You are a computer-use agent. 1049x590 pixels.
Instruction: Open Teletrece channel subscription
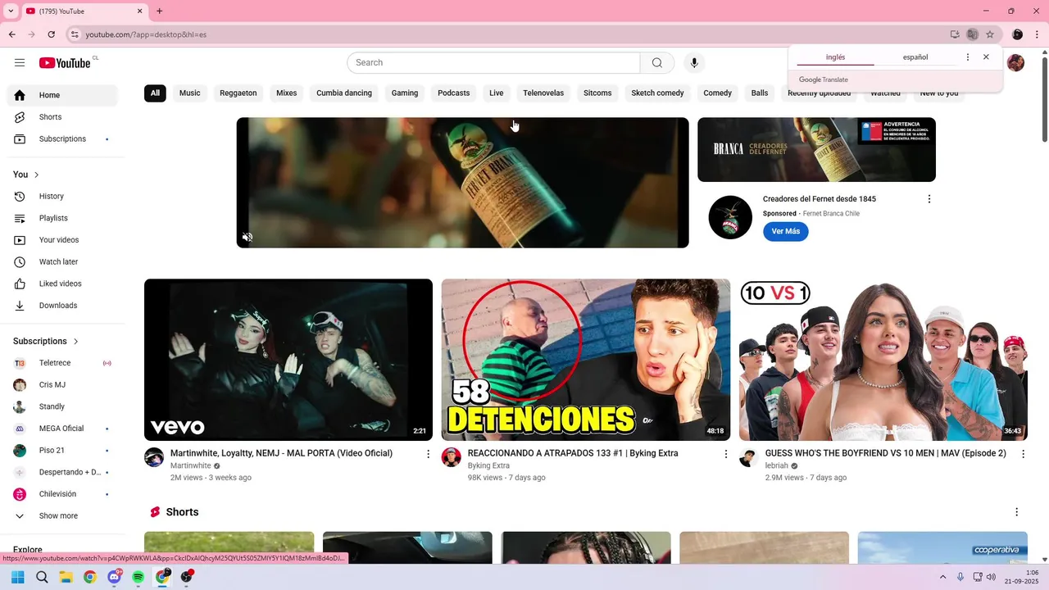pyautogui.click(x=62, y=363)
